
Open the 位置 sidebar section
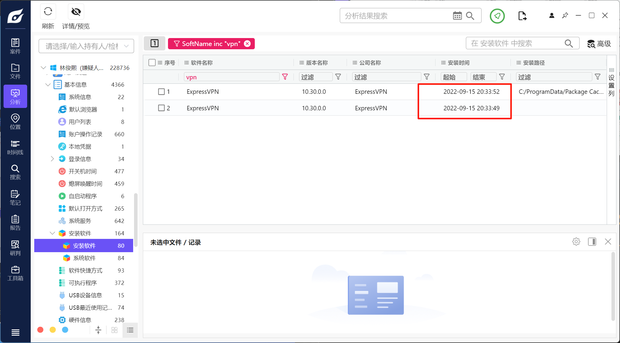click(x=15, y=122)
